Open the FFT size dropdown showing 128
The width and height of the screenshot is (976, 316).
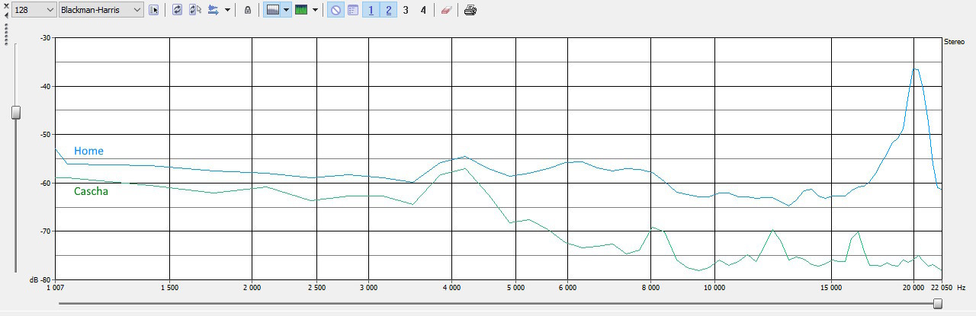(34, 10)
